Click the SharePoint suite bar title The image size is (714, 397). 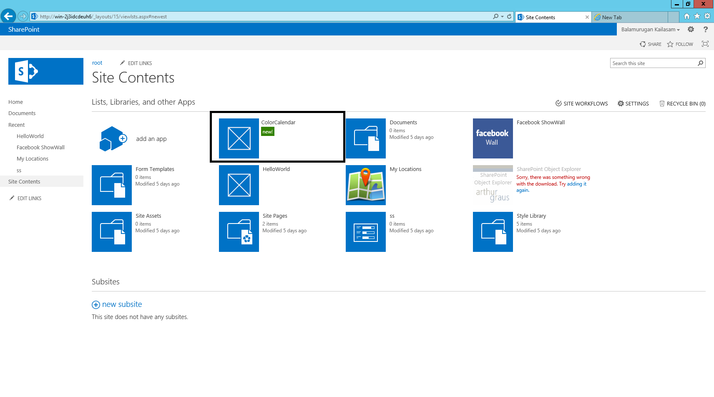click(x=24, y=29)
